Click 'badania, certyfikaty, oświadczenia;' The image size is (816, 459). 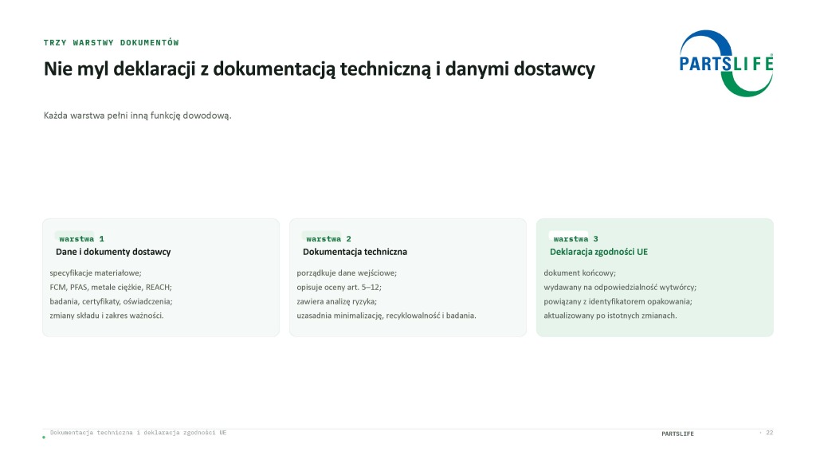tap(112, 301)
